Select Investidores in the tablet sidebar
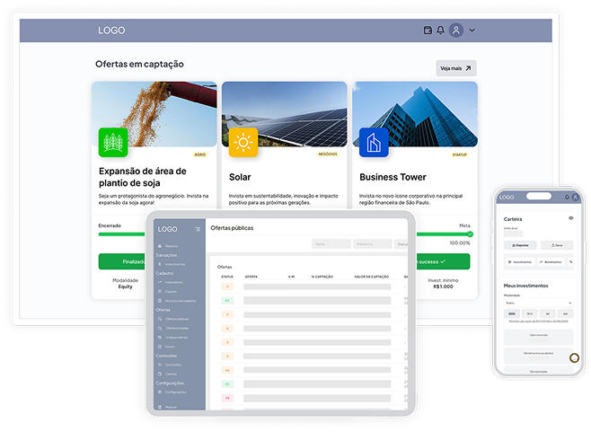591x432 pixels. (174, 282)
